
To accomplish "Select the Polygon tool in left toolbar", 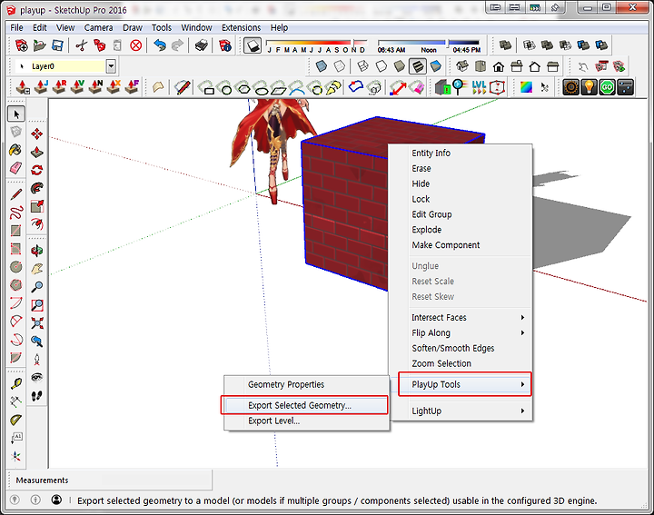I will coord(15,285).
